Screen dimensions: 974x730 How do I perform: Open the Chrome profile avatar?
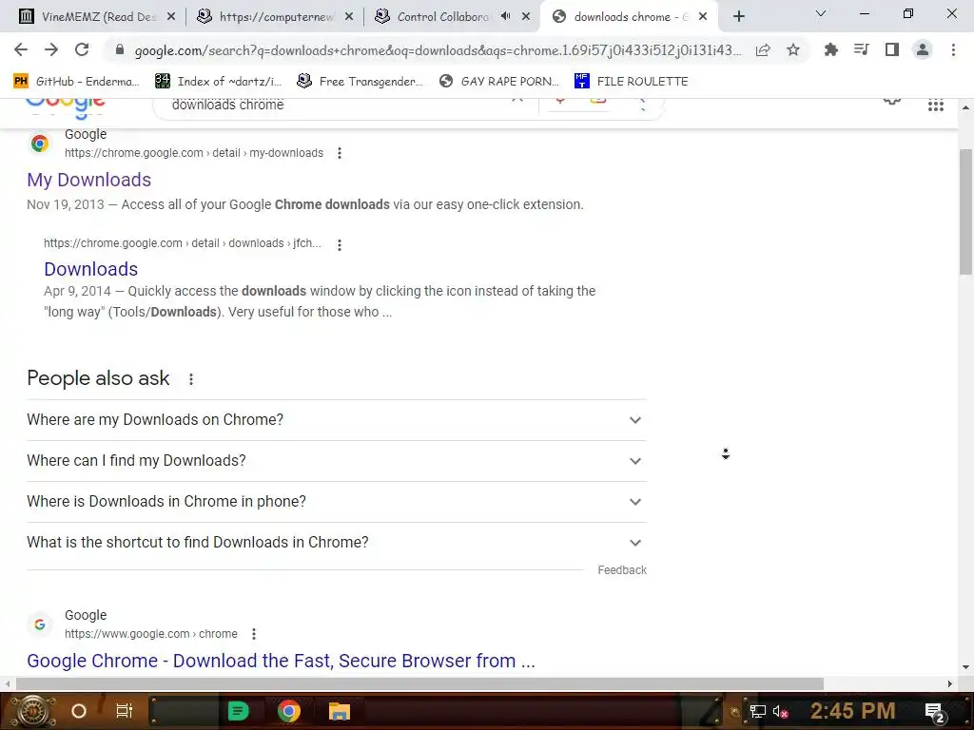[923, 49]
